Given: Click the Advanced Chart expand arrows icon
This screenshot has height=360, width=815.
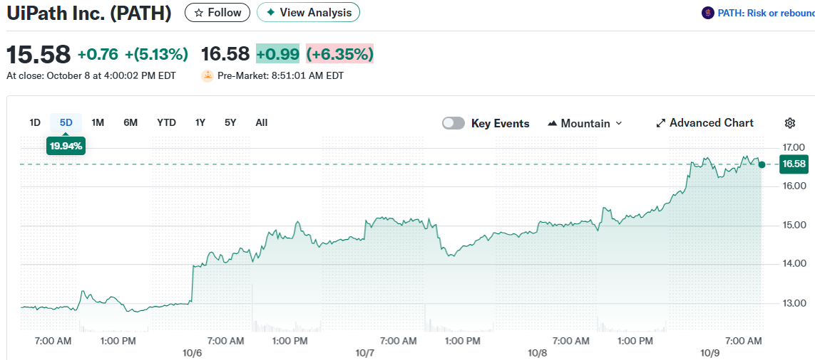Looking at the screenshot, I should 660,123.
